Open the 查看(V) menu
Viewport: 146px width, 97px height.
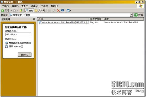25,6
